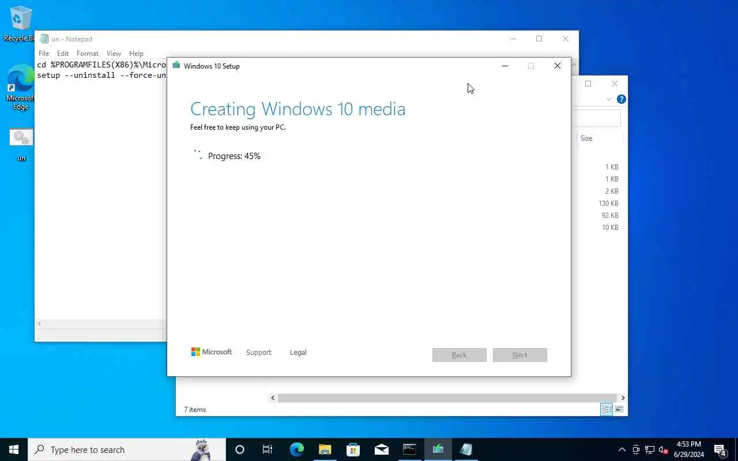Open Microsoft Store from the taskbar
738x461 pixels.
[x=353, y=449]
